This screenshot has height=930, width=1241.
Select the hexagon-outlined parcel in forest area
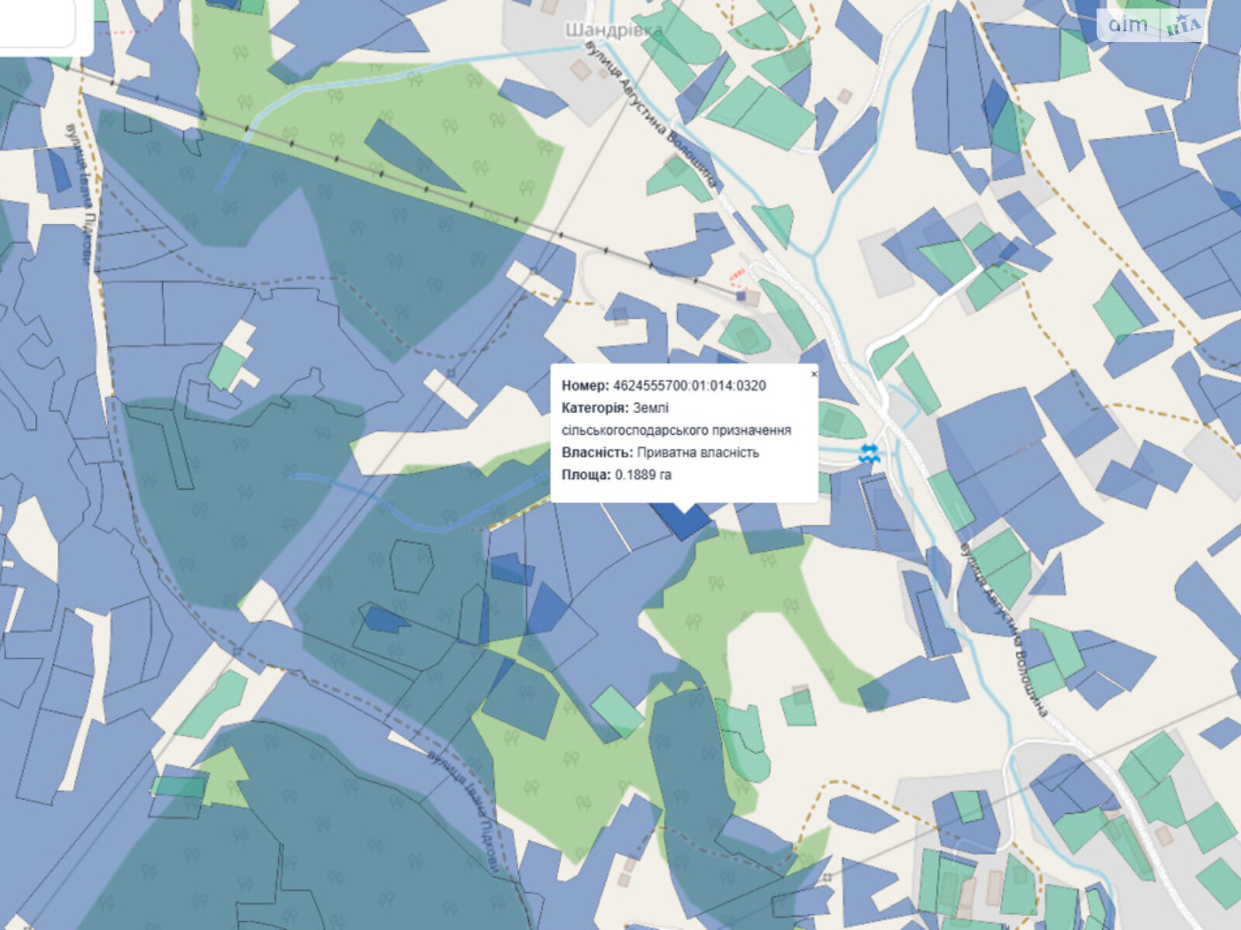[411, 566]
